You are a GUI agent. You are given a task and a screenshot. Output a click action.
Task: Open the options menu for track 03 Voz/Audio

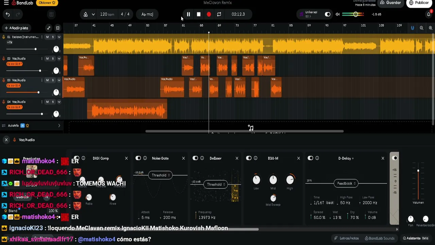click(42, 80)
